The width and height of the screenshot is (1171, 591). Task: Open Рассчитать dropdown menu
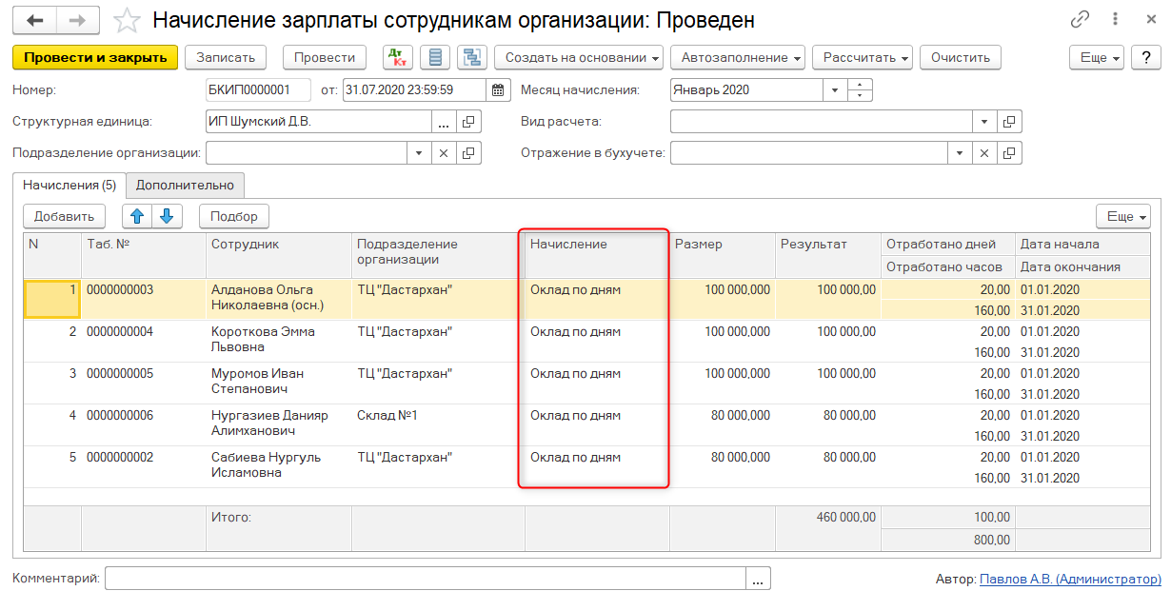tap(863, 57)
